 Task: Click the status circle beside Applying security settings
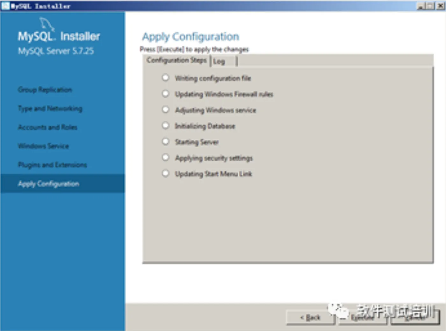tap(165, 157)
